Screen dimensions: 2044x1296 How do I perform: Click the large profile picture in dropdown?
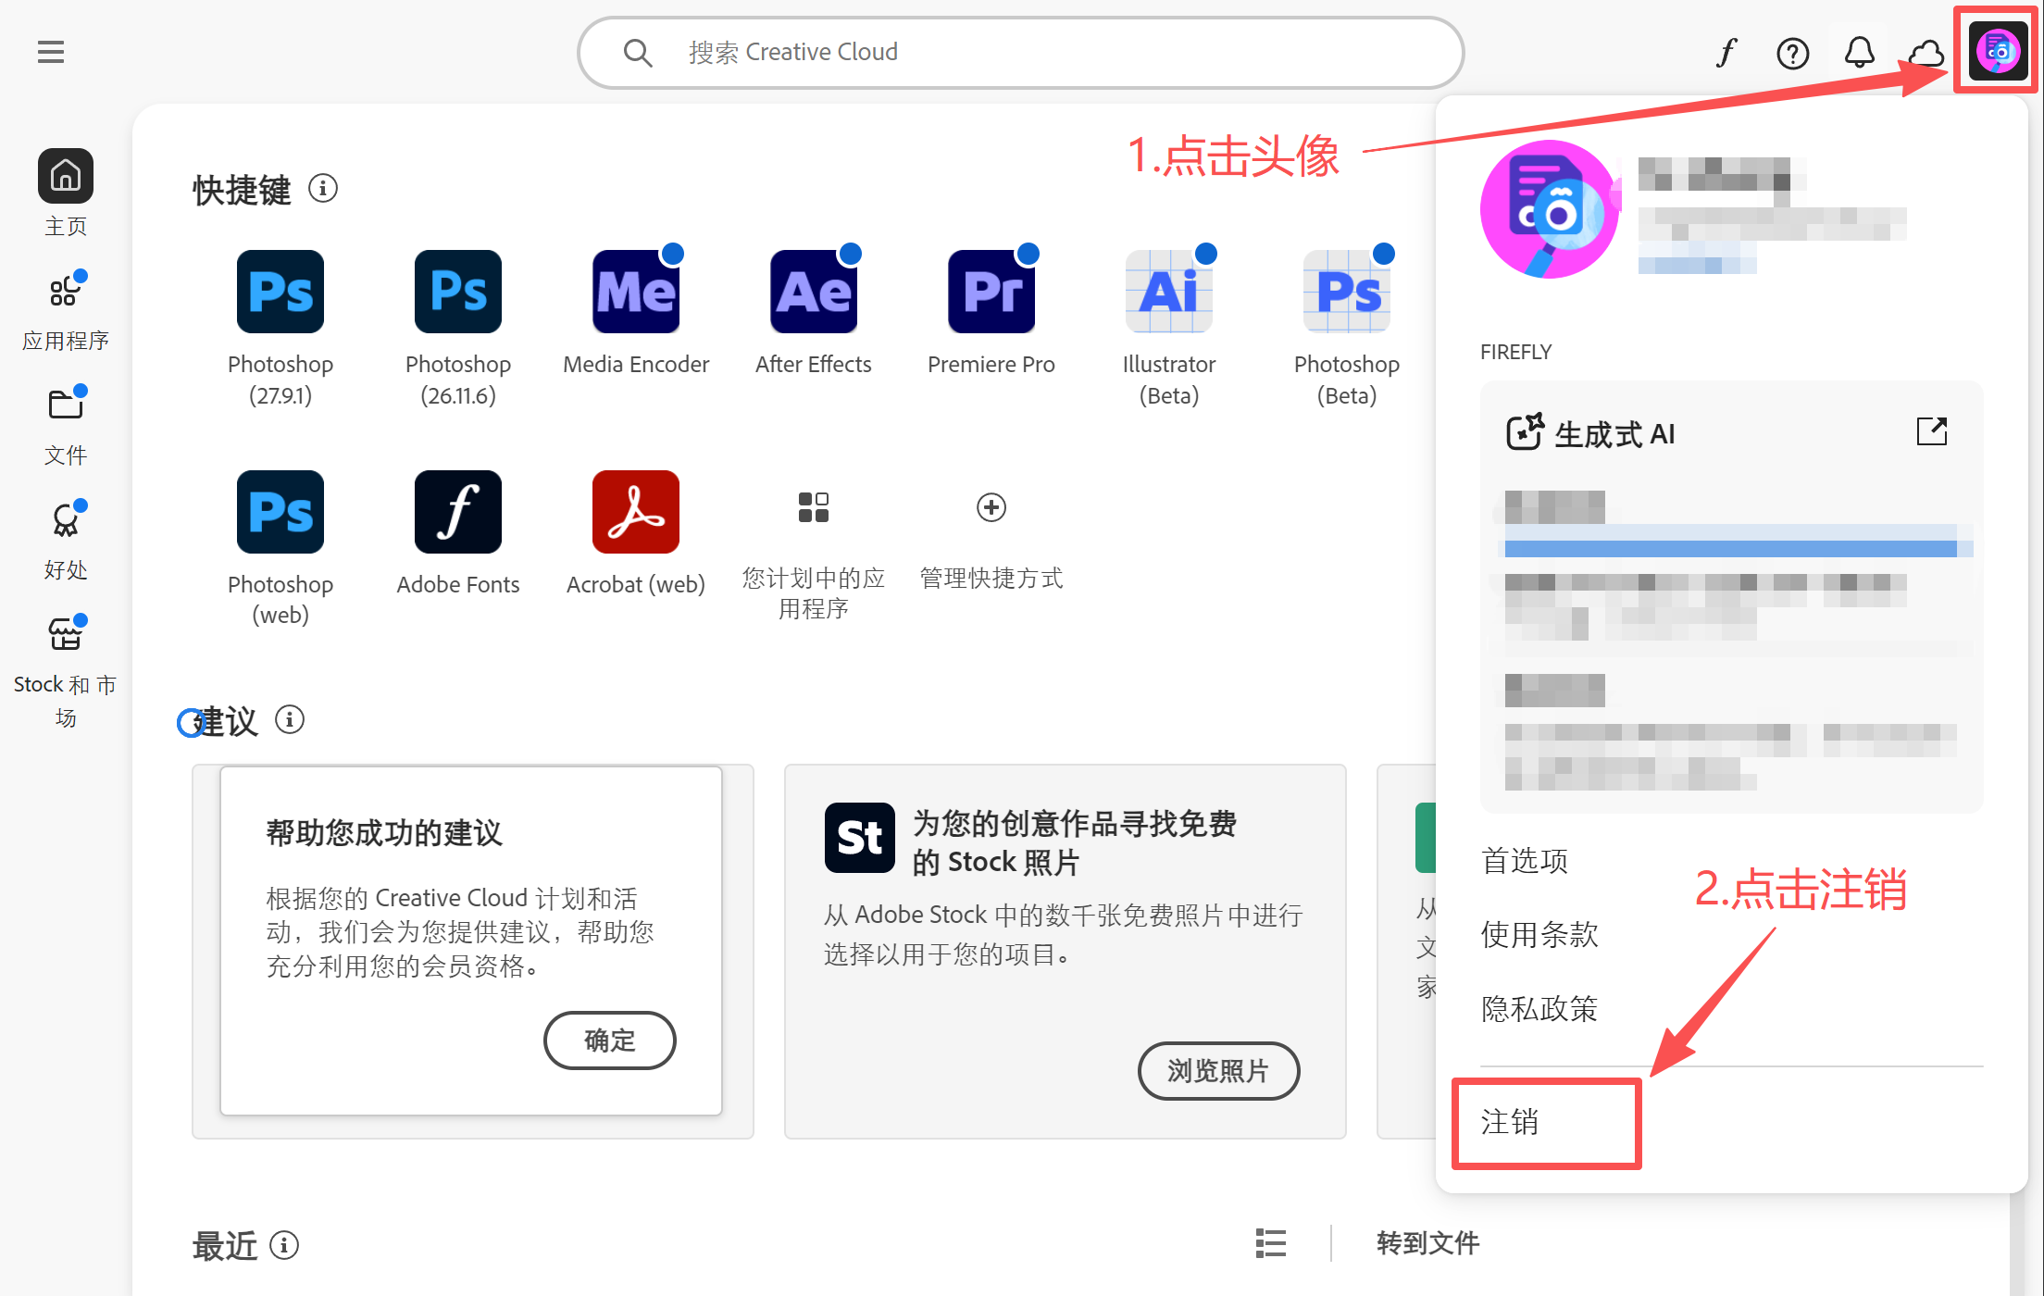pyautogui.click(x=1550, y=209)
